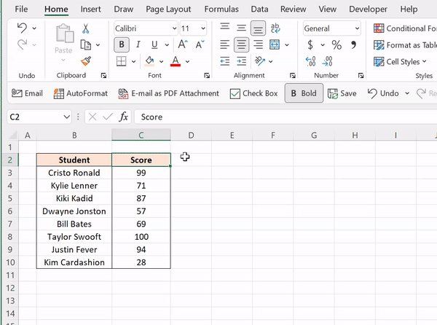
Task: Decrease font size with small A
Action: pyautogui.click(x=200, y=44)
